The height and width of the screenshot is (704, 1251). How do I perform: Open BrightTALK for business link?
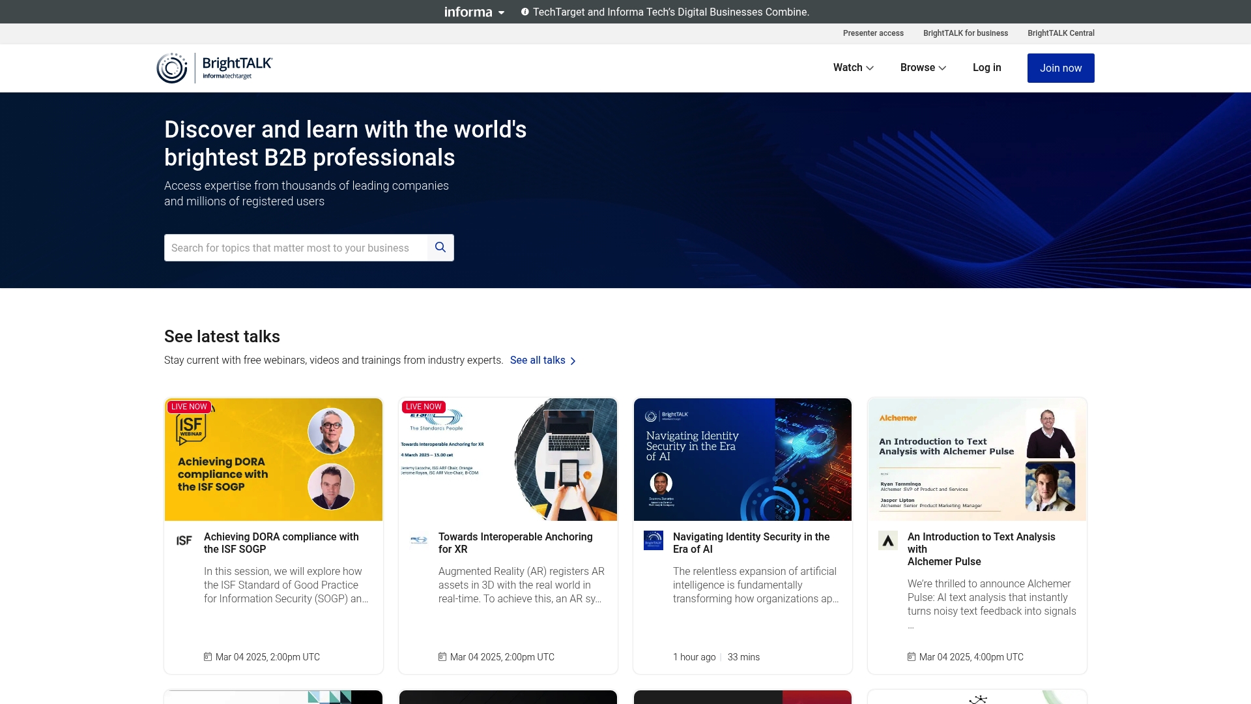(966, 33)
